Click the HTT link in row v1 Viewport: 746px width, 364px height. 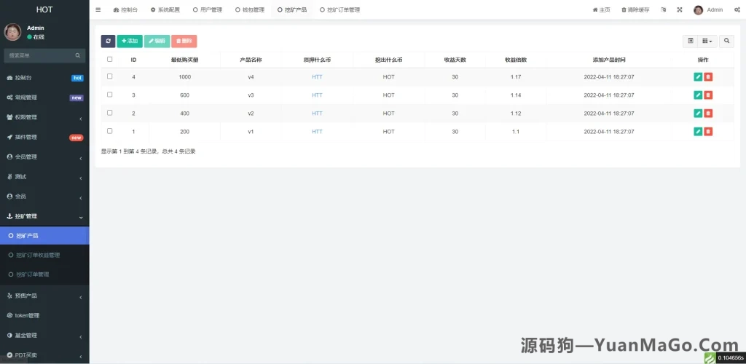tap(318, 132)
